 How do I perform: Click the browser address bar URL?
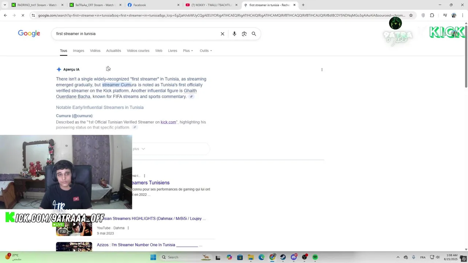[x=221, y=15]
